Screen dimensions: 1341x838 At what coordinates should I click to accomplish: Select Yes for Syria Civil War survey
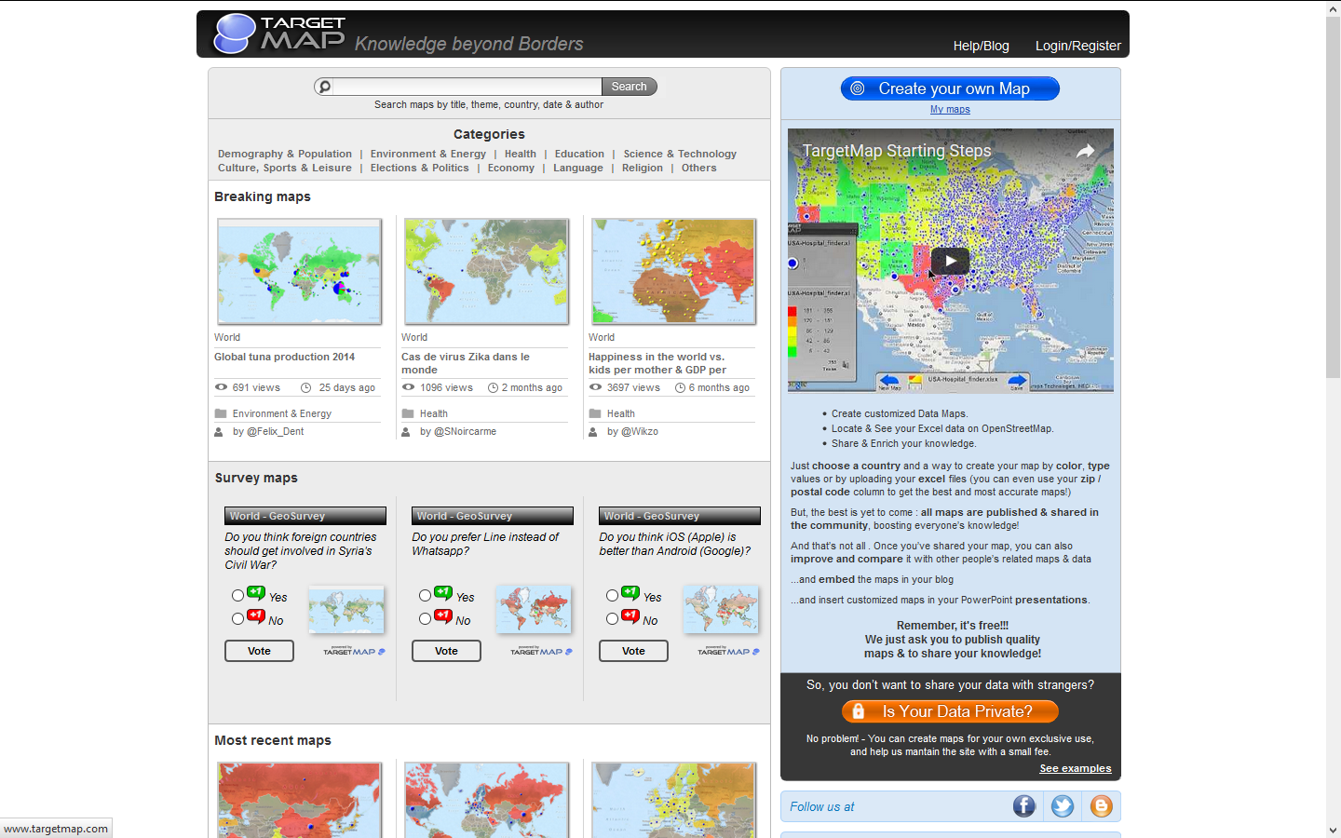pos(237,595)
